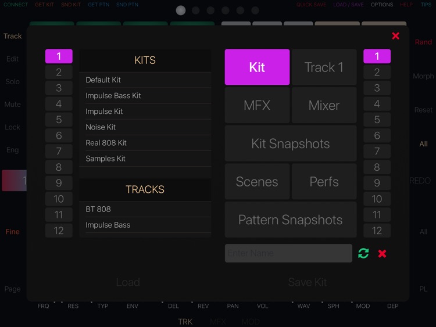
Task: Click the Rand button on right sidebar
Action: coord(423,42)
